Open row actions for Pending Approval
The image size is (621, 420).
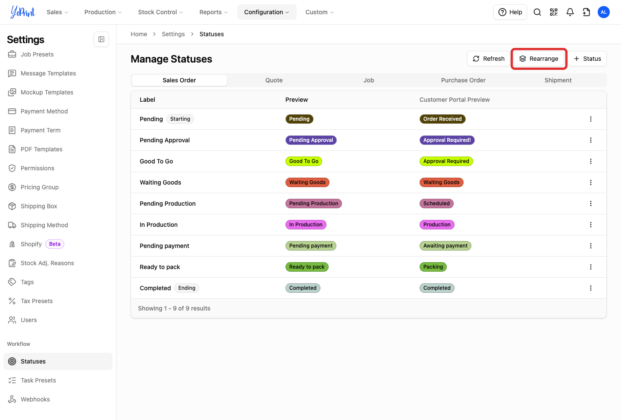(x=591, y=140)
